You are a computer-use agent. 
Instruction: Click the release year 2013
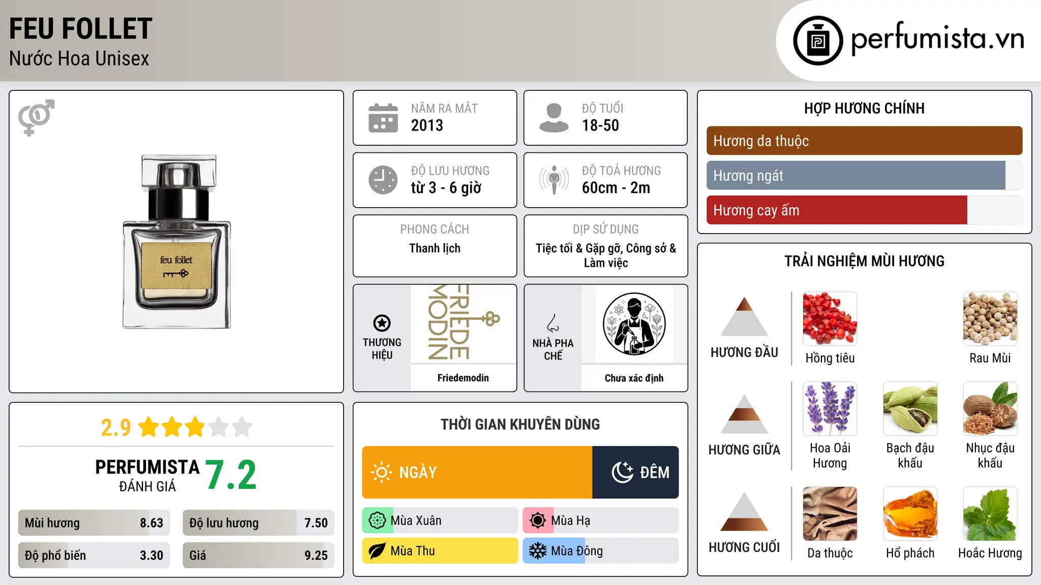(x=427, y=125)
